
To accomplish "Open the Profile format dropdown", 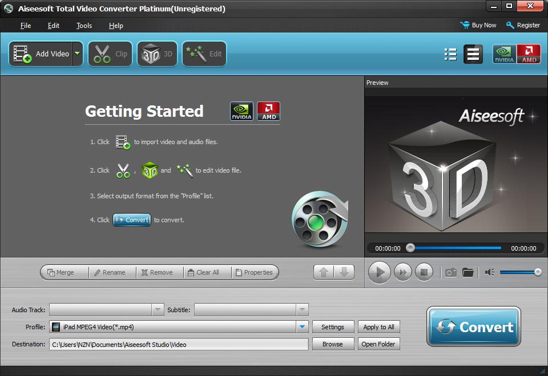I will click(x=303, y=327).
